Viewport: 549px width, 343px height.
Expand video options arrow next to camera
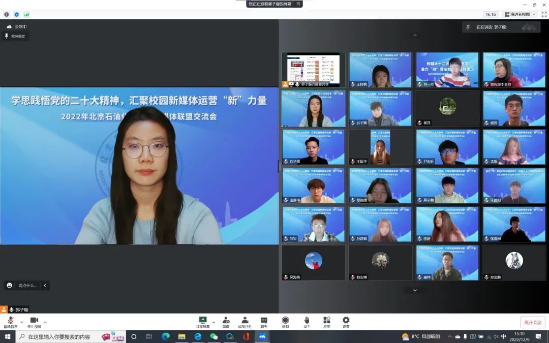(45, 322)
